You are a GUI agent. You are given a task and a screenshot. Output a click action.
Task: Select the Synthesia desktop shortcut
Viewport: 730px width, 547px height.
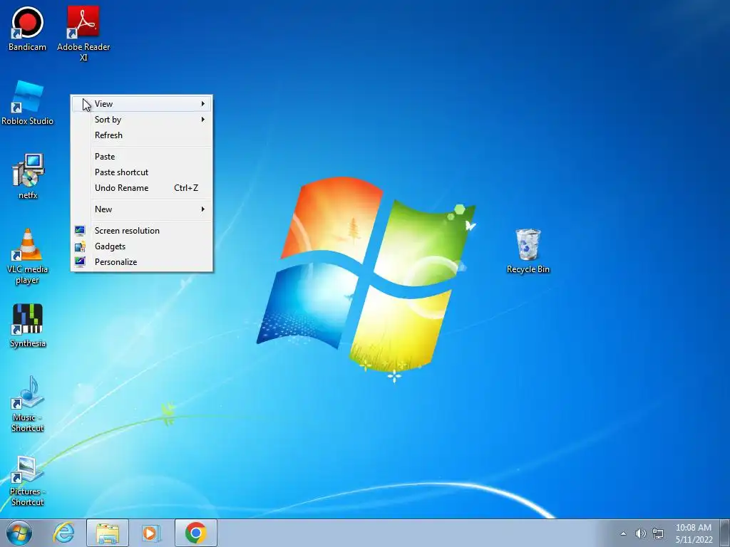tap(28, 325)
